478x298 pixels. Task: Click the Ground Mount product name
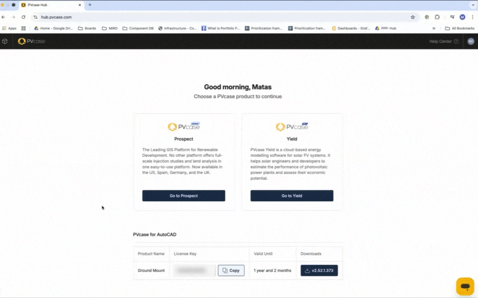pos(151,270)
